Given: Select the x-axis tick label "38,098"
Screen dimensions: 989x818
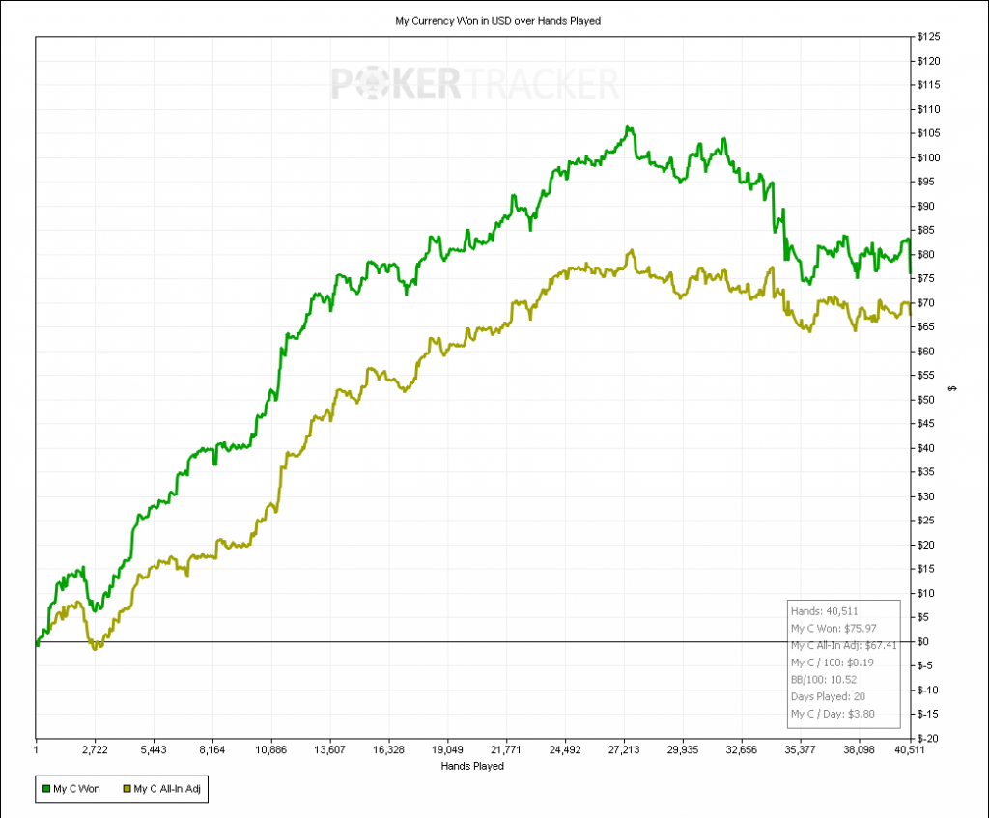Looking at the screenshot, I should [859, 749].
